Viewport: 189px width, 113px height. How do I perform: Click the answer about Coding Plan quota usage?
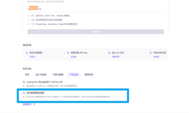click(x=67, y=97)
